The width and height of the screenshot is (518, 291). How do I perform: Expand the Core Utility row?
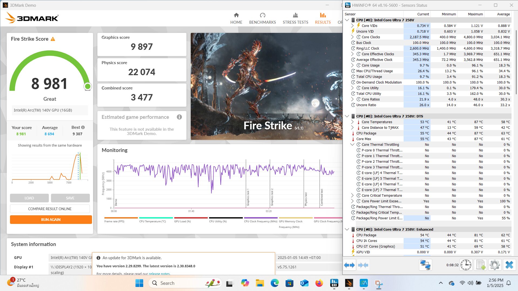tap(352, 88)
